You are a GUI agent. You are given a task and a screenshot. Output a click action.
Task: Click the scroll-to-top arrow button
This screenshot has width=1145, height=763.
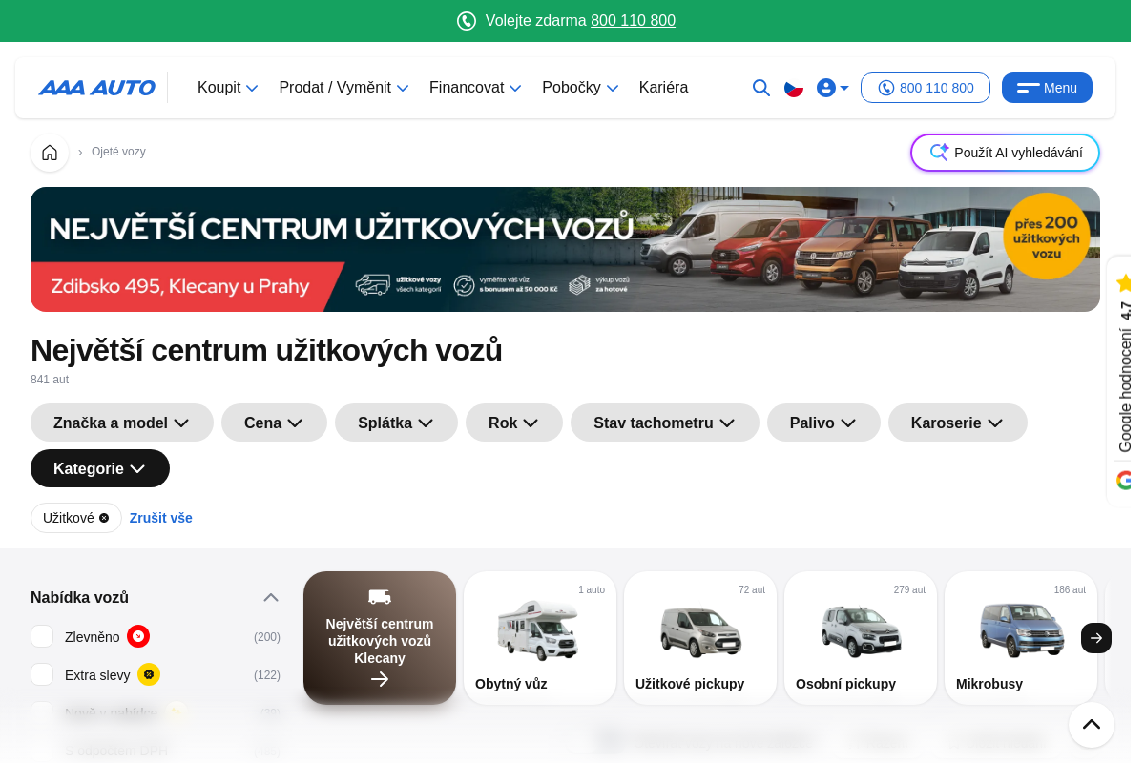pos(1092,725)
